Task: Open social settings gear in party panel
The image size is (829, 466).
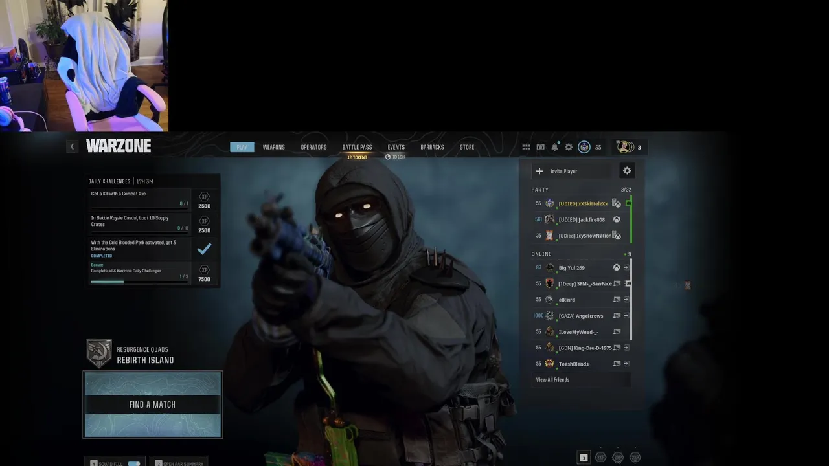Action: [627, 171]
